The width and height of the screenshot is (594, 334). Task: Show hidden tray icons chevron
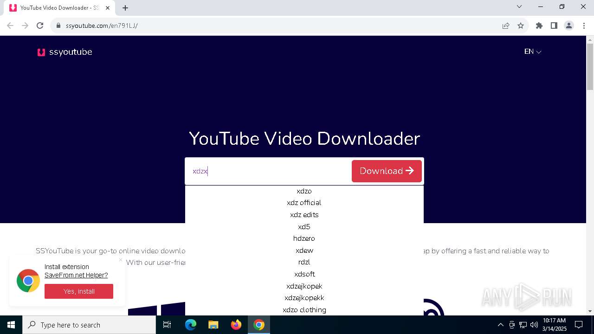pyautogui.click(x=500, y=325)
